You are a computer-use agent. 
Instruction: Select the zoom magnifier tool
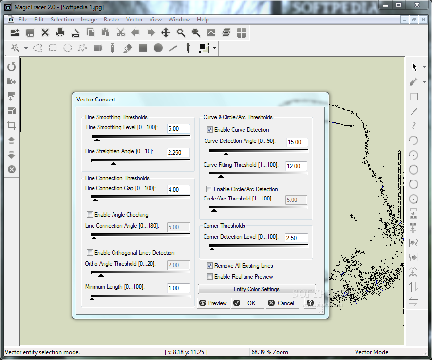pos(181,33)
